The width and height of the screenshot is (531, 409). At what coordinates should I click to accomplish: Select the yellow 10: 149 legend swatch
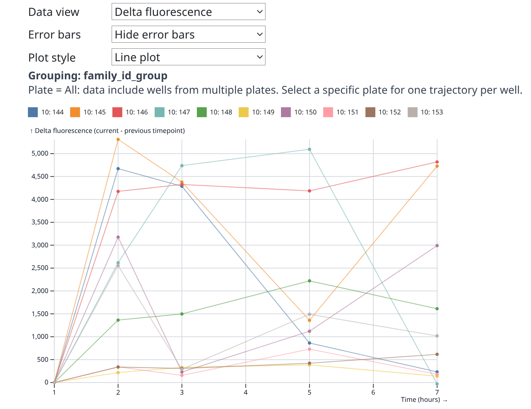click(244, 112)
